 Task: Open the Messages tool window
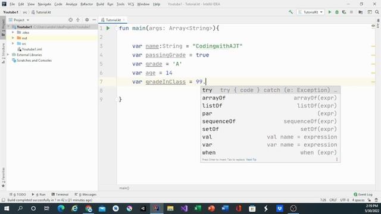(86, 194)
